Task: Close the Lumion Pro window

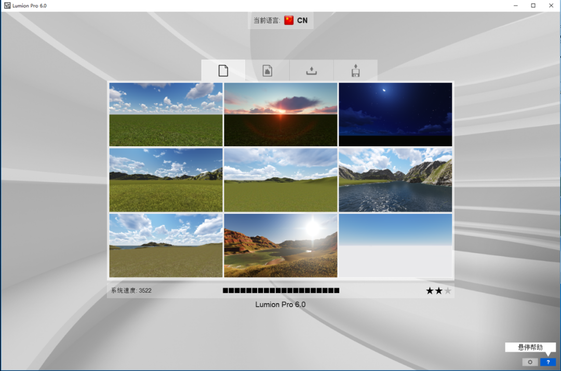Action: (x=551, y=5)
